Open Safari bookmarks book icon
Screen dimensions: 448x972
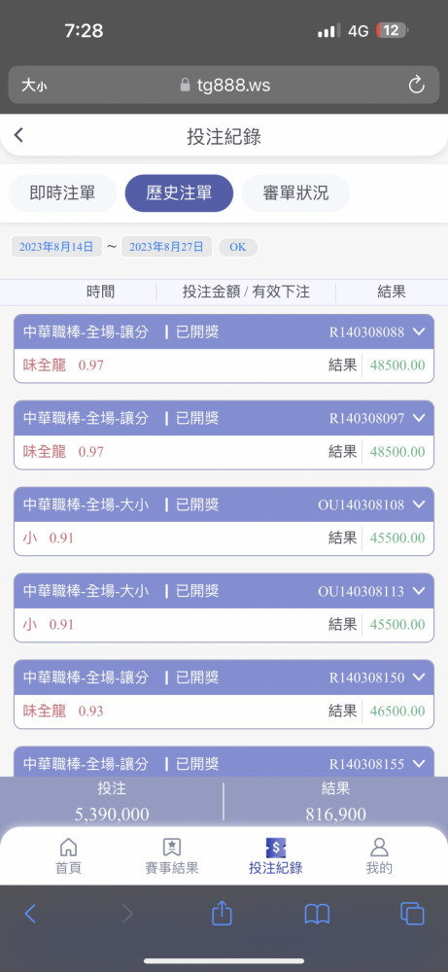point(317,914)
